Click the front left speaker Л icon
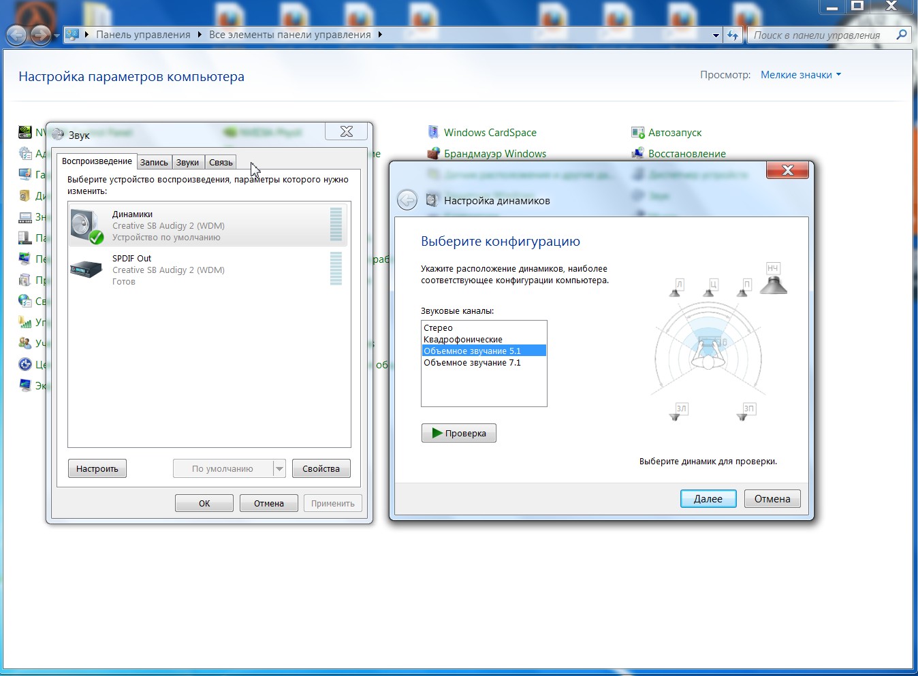918x676 pixels. [676, 288]
